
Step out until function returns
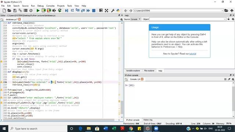click(x=83, y=11)
